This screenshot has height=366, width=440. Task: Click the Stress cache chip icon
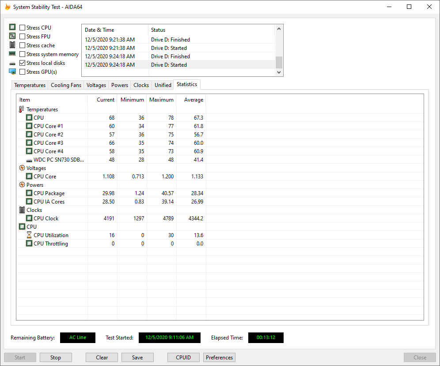pos(12,45)
